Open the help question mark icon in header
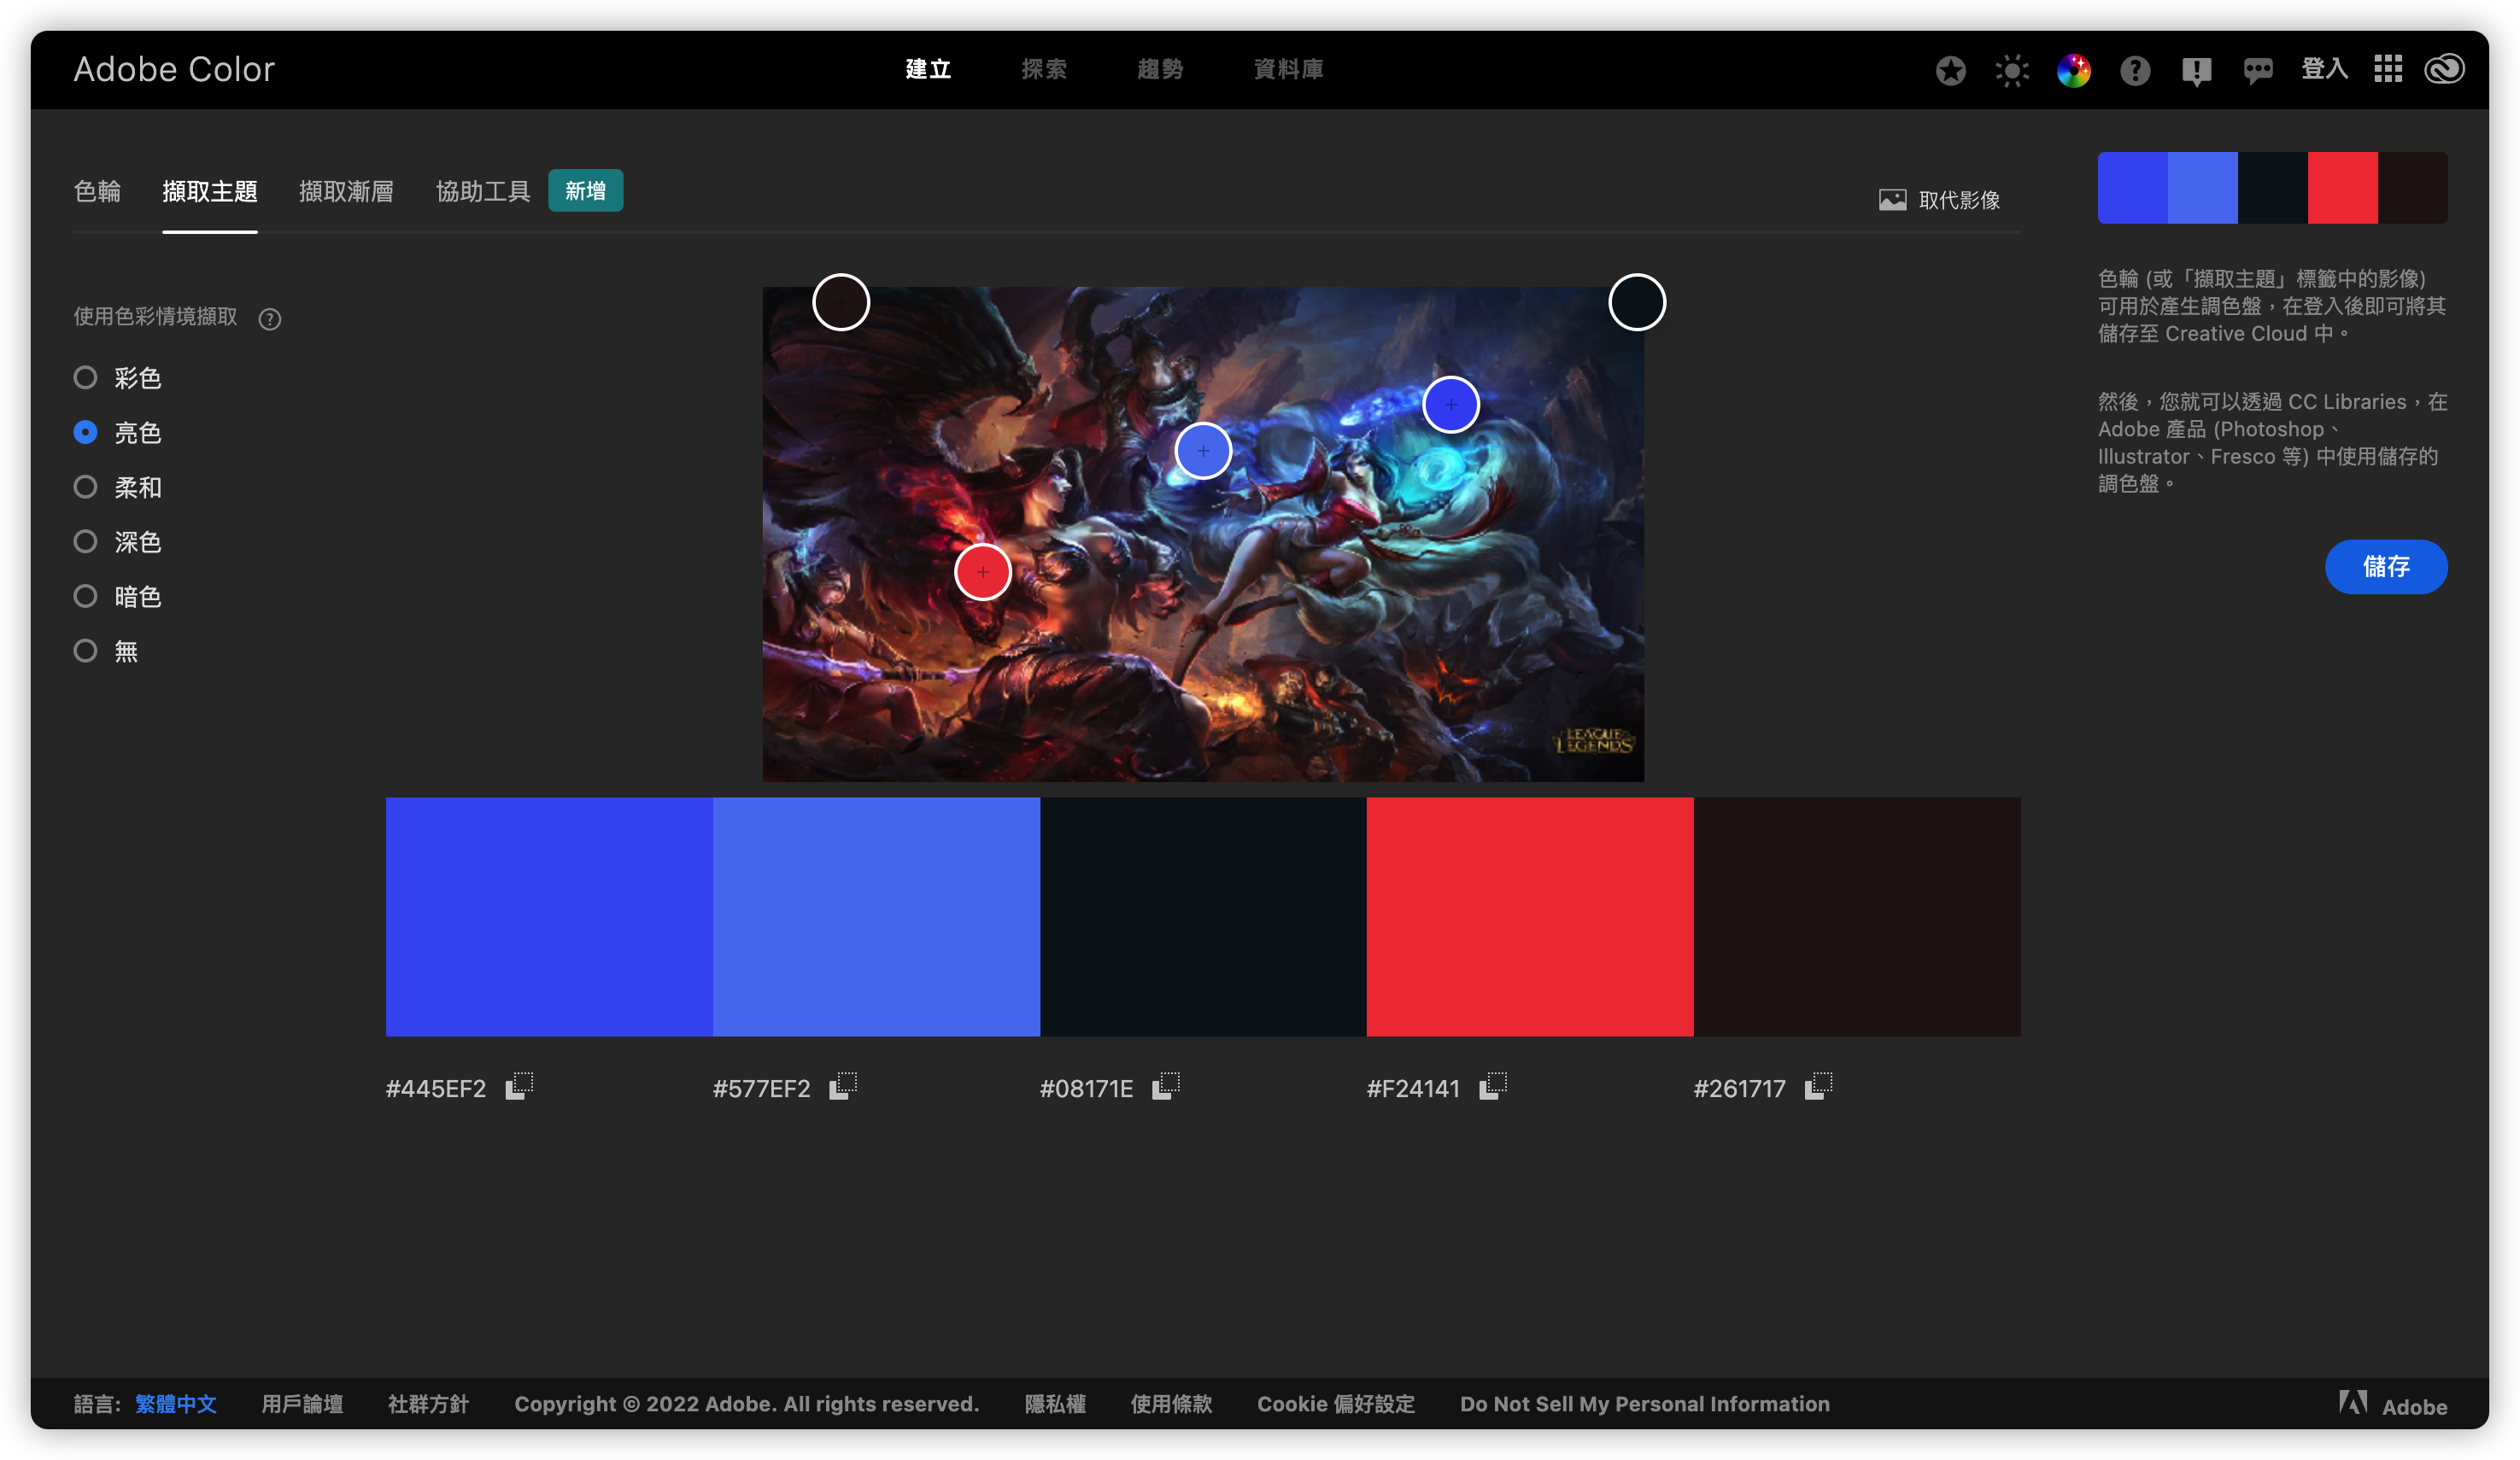 pos(2135,70)
